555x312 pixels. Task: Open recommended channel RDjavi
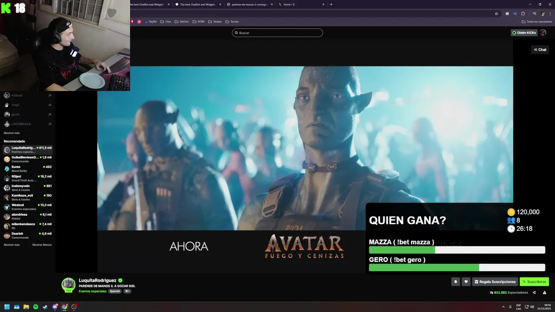[x=28, y=178]
